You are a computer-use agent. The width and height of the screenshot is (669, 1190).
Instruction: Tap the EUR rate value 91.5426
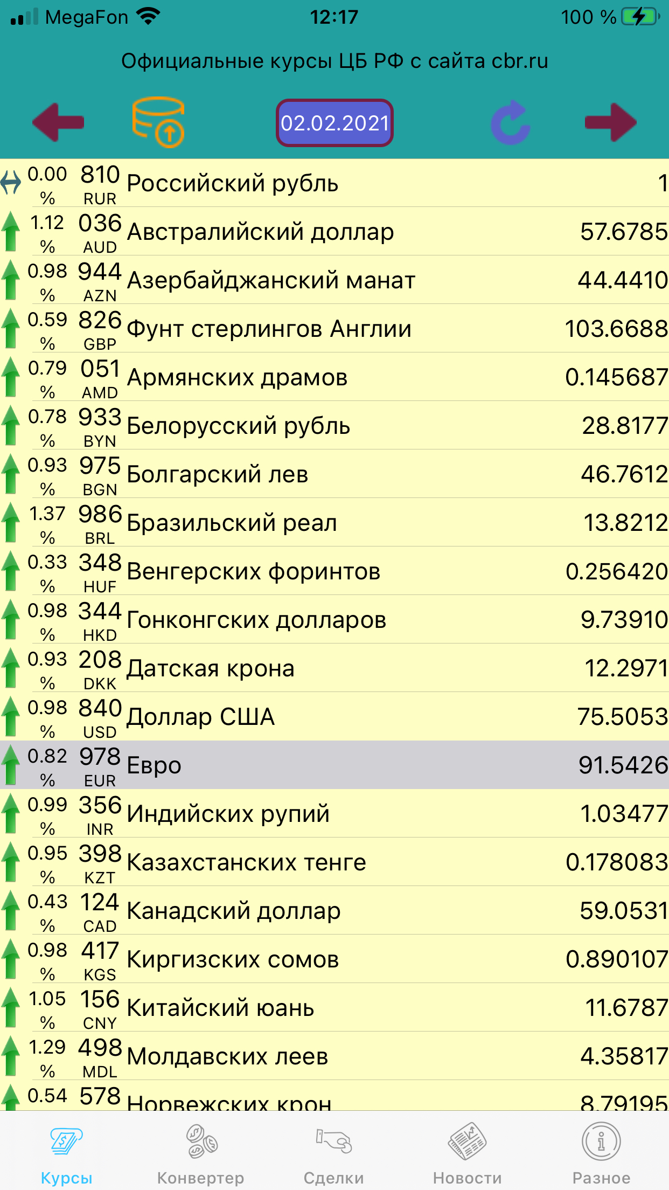623,765
